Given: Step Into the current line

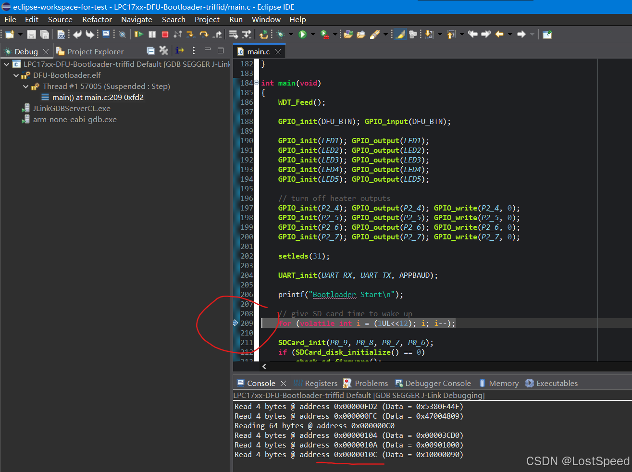Looking at the screenshot, I should tap(190, 34).
